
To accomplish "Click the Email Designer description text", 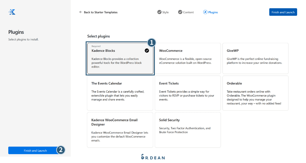I will click(120, 136).
